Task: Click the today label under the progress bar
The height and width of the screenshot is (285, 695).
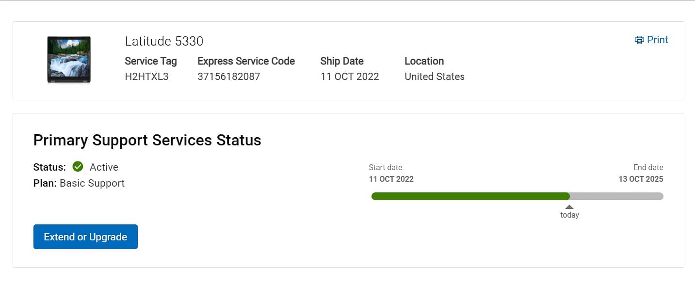Action: point(569,215)
